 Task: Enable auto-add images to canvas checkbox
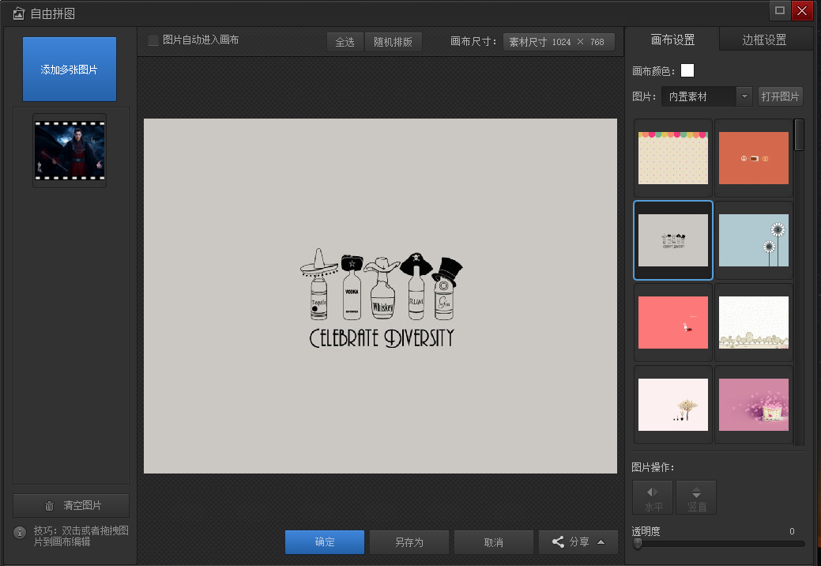pyautogui.click(x=153, y=40)
